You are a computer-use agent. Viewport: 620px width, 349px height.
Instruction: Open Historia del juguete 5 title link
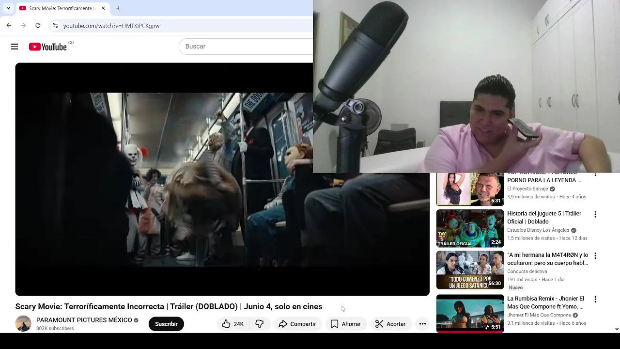click(x=544, y=217)
